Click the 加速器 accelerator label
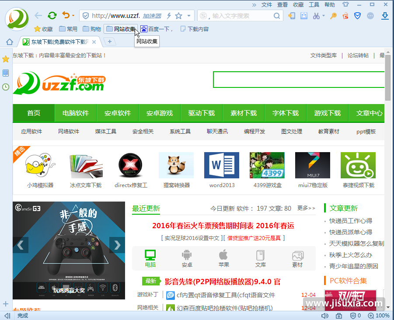 point(152,16)
